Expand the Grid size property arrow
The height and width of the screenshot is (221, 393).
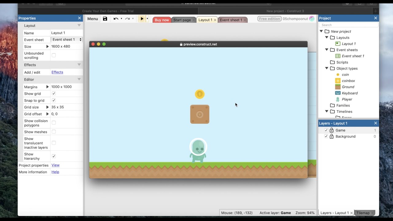[47, 107]
